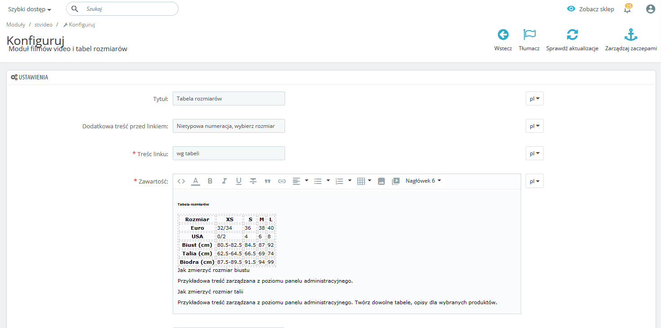Click the Wstecz back button
The width and height of the screenshot is (661, 328).
[x=503, y=40]
